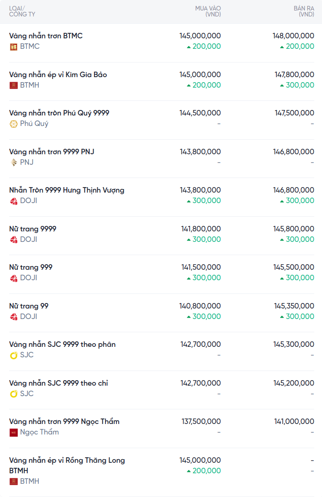Click the PNJ company logo icon
Image resolution: width=322 pixels, height=497 pixels.
14,162
